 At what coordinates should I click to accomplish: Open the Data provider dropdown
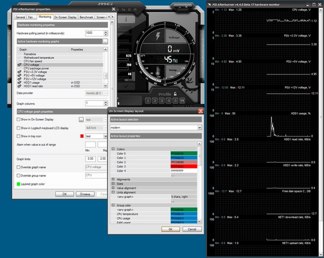106,93
